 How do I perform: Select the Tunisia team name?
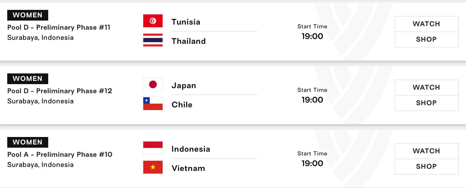coord(186,22)
